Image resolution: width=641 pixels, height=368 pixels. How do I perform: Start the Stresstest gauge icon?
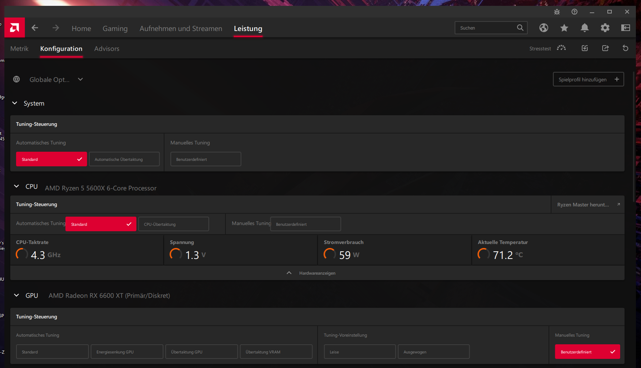point(561,48)
